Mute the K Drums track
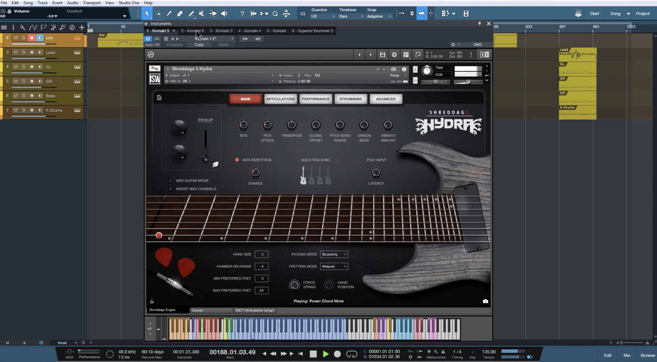The height and width of the screenshot is (362, 657). [16, 110]
